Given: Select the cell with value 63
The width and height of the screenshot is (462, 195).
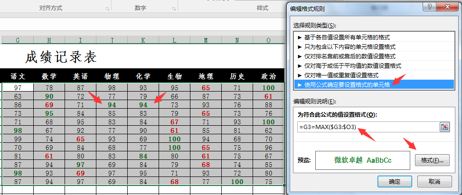Looking at the screenshot, I should tap(18, 96).
